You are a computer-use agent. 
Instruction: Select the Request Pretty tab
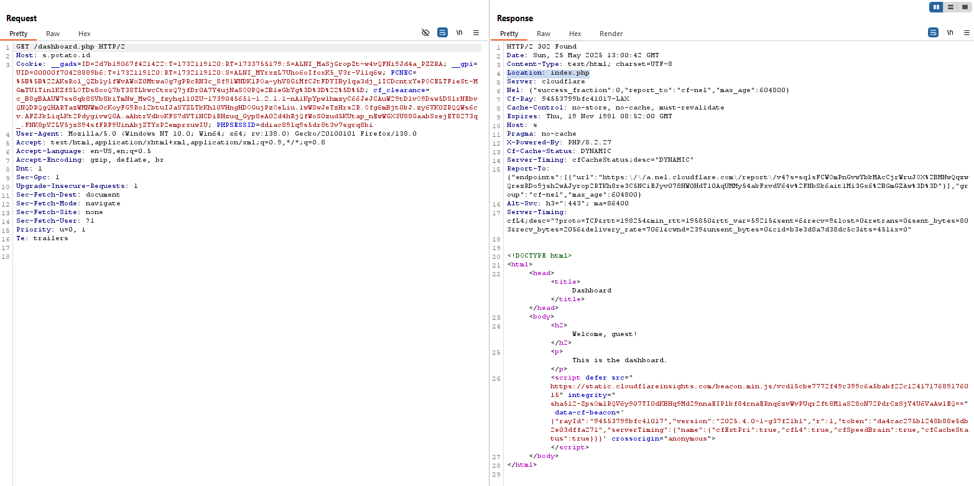(x=19, y=34)
